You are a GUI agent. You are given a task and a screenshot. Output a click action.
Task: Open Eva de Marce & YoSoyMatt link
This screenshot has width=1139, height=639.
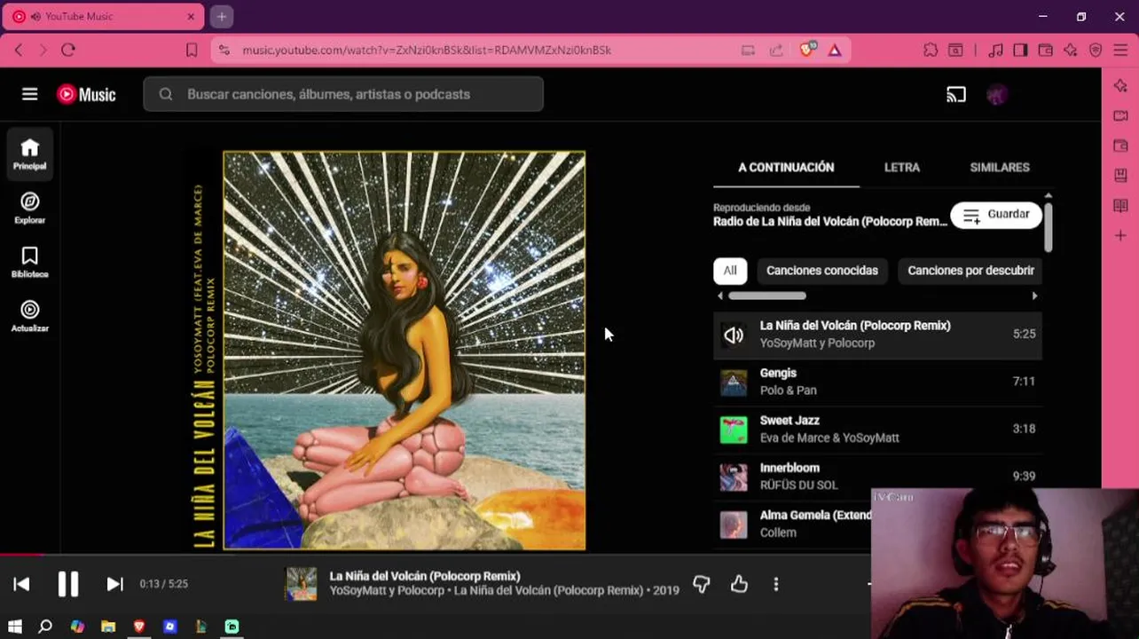click(x=829, y=438)
